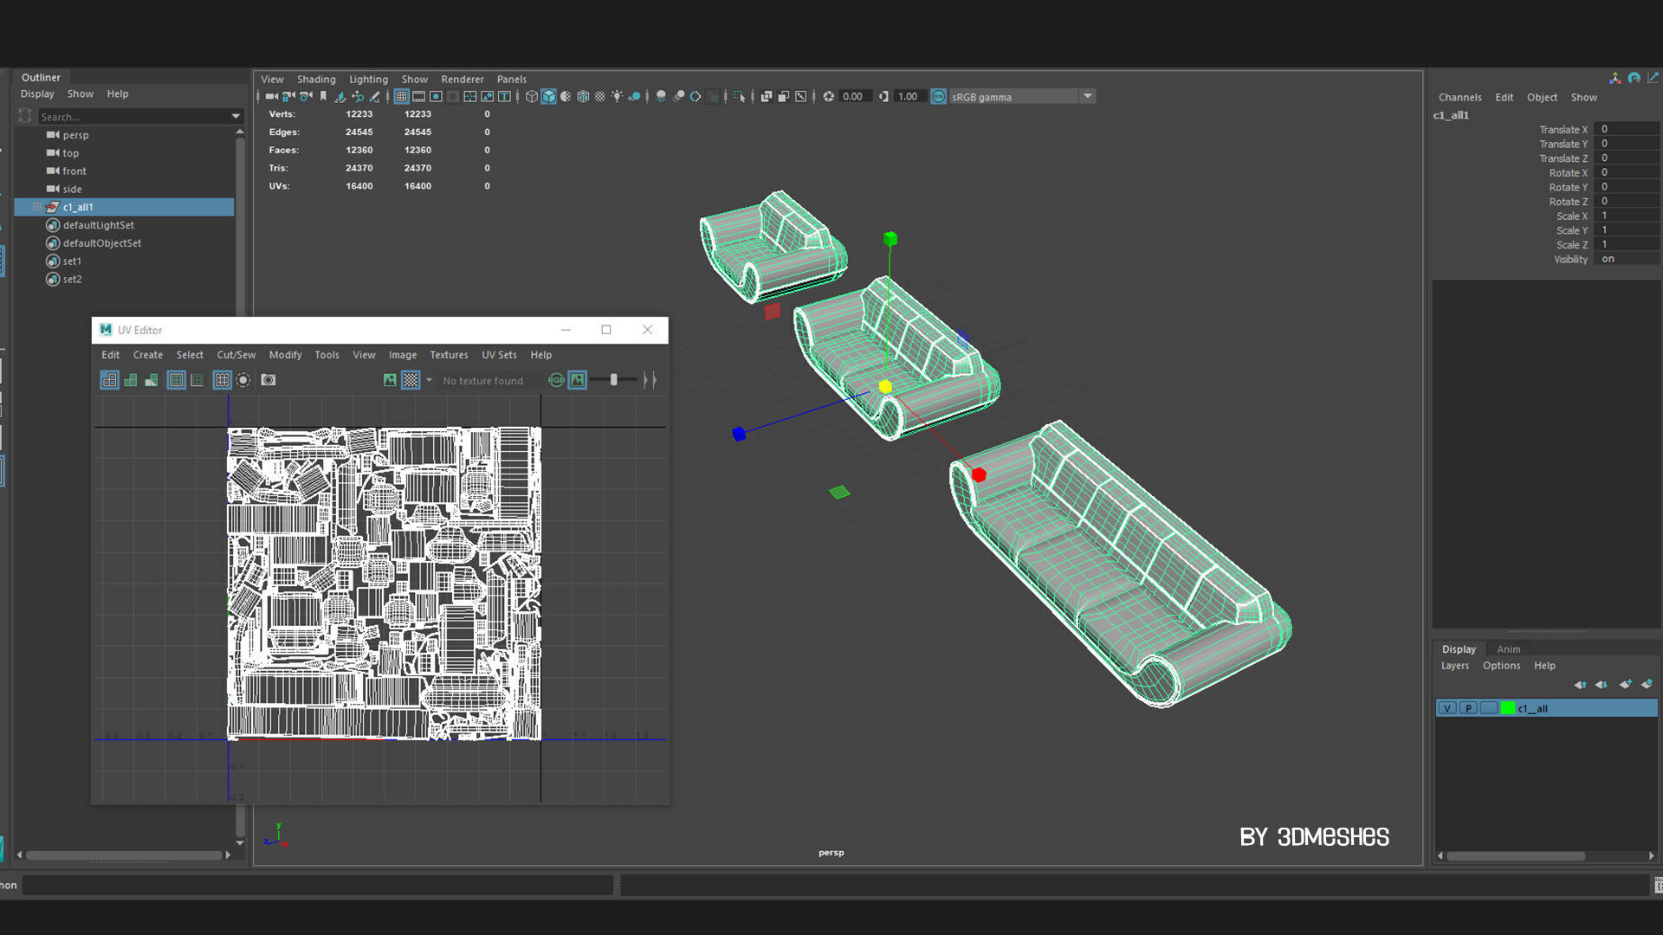Click the UV snapshot camera icon
Image resolution: width=1663 pixels, height=935 pixels.
click(x=269, y=380)
